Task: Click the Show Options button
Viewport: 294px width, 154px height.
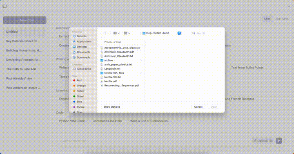Action: 112,107
